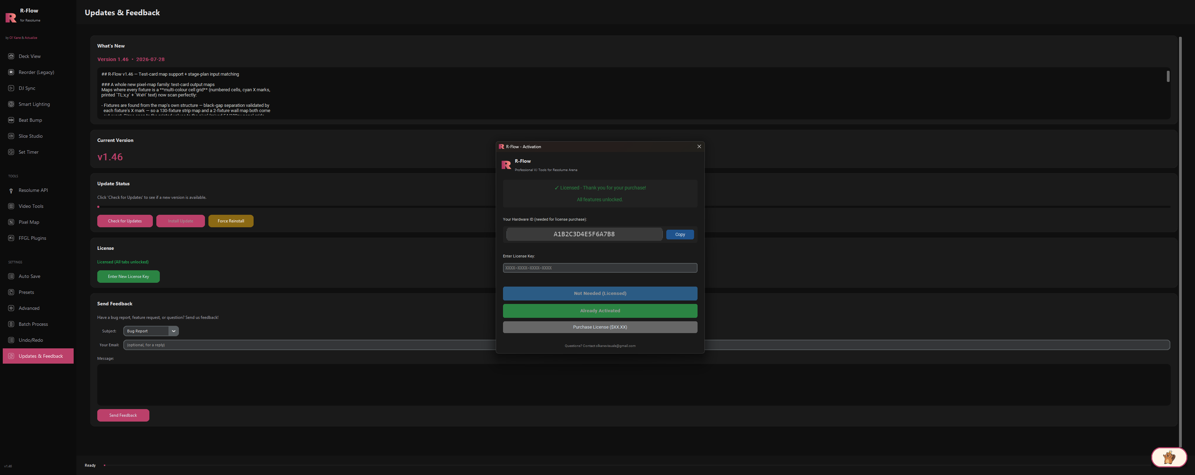
Task: Click the 'Licensed (All tabs unlocked)' status text
Action: click(123, 262)
